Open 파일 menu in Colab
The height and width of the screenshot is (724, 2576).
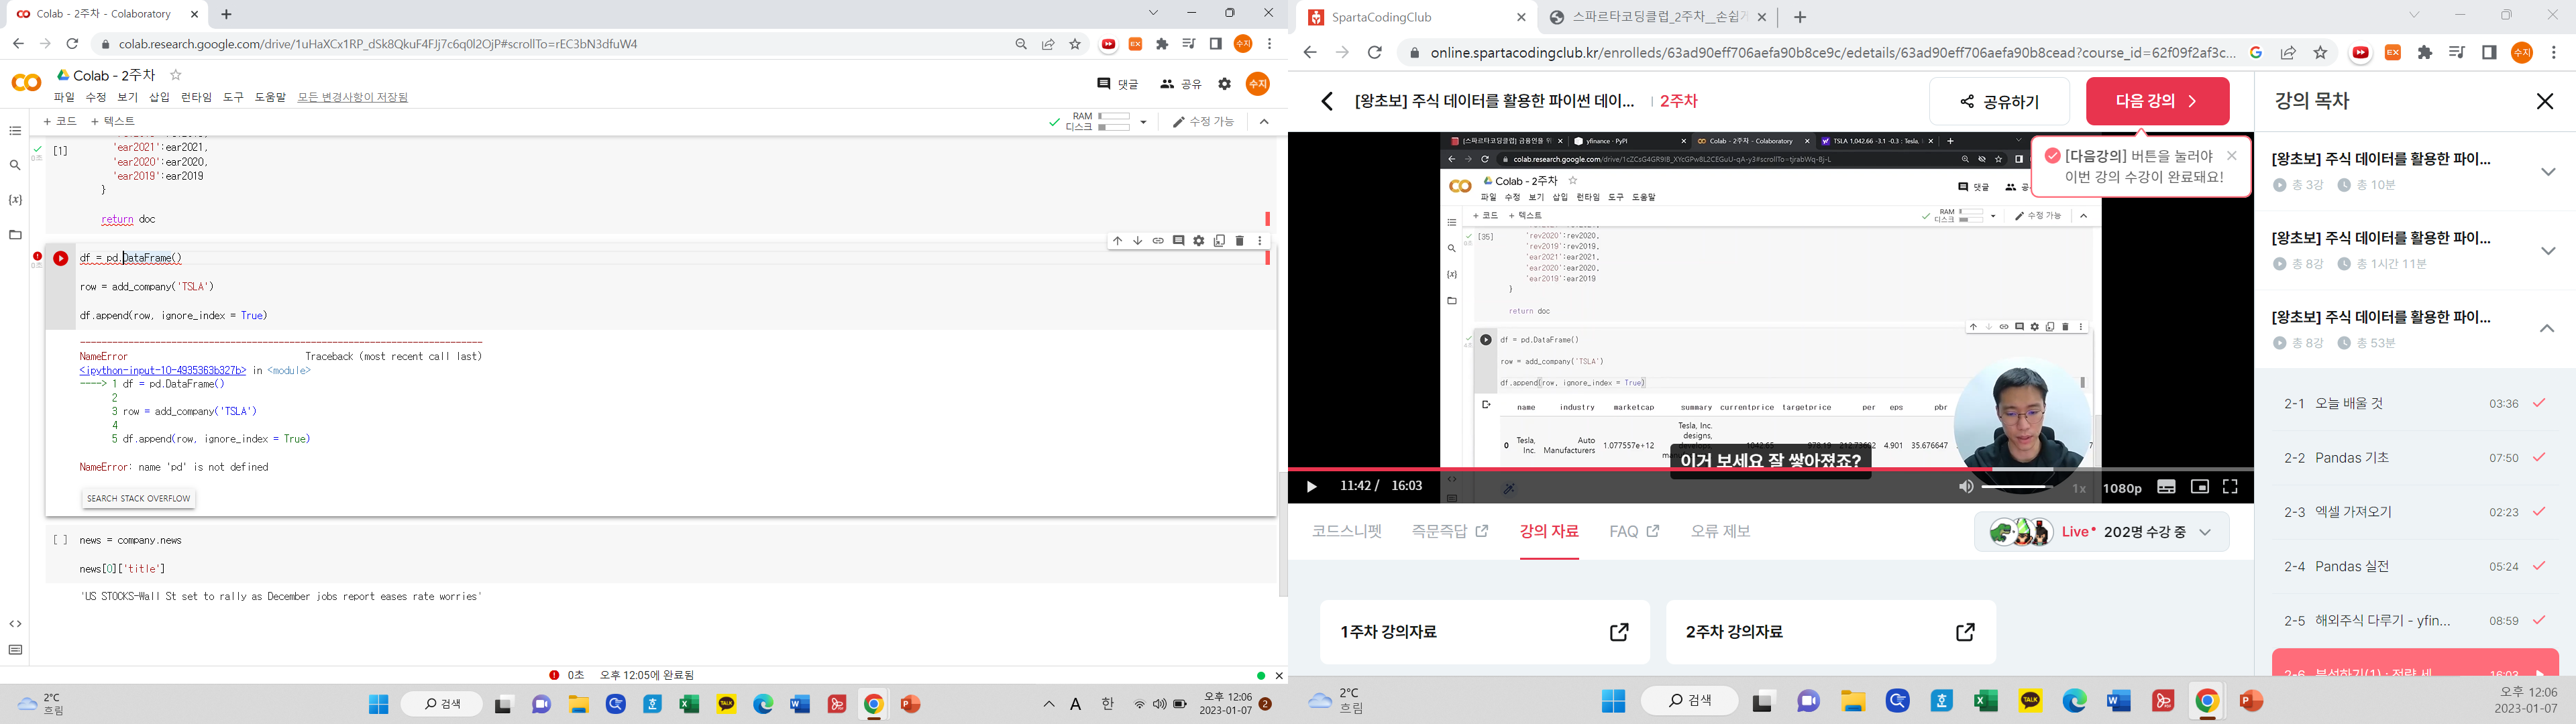64,97
